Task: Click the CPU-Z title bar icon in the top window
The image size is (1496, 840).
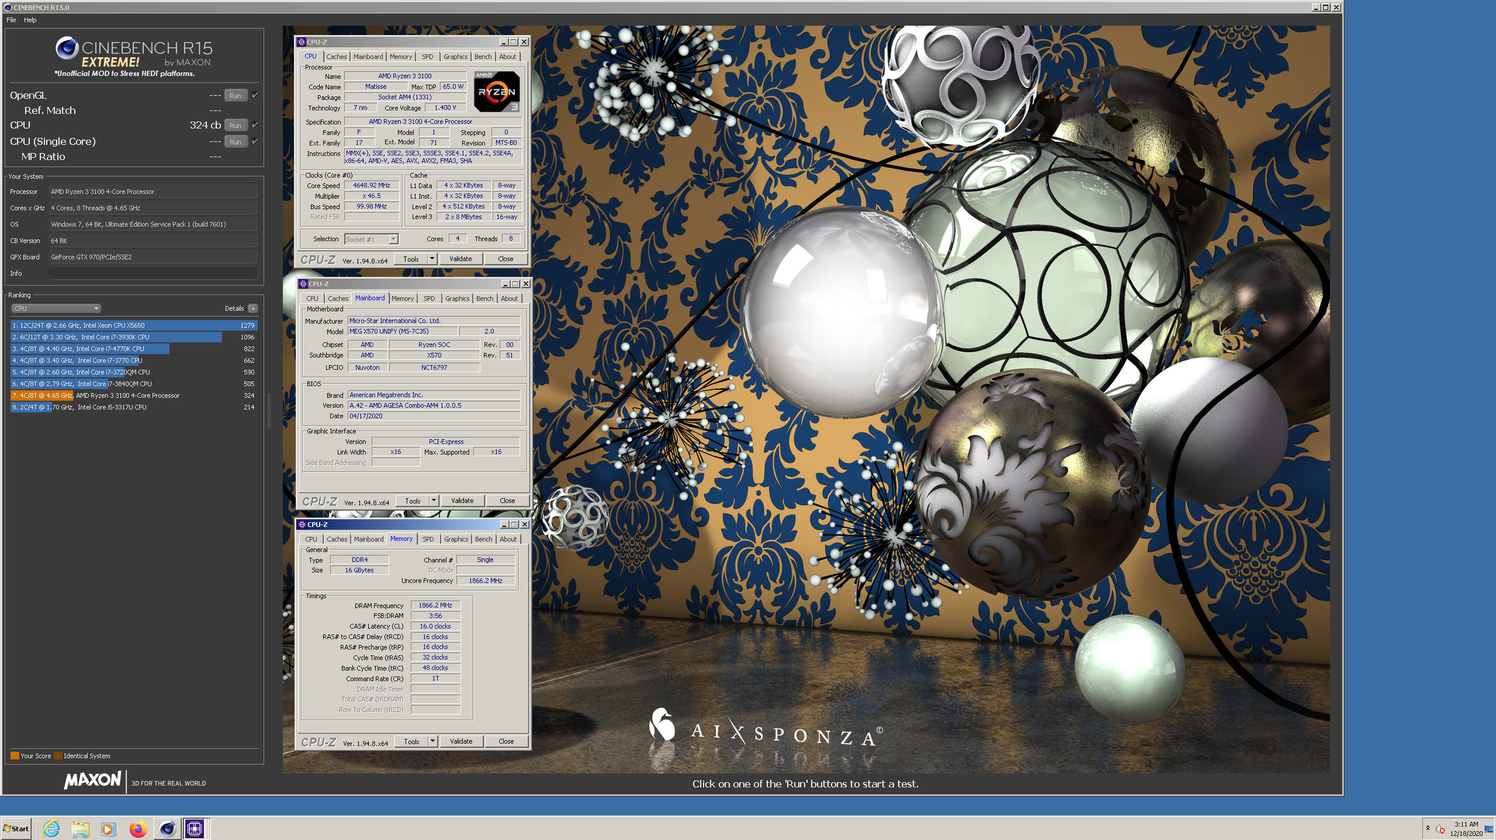Action: tap(302, 42)
